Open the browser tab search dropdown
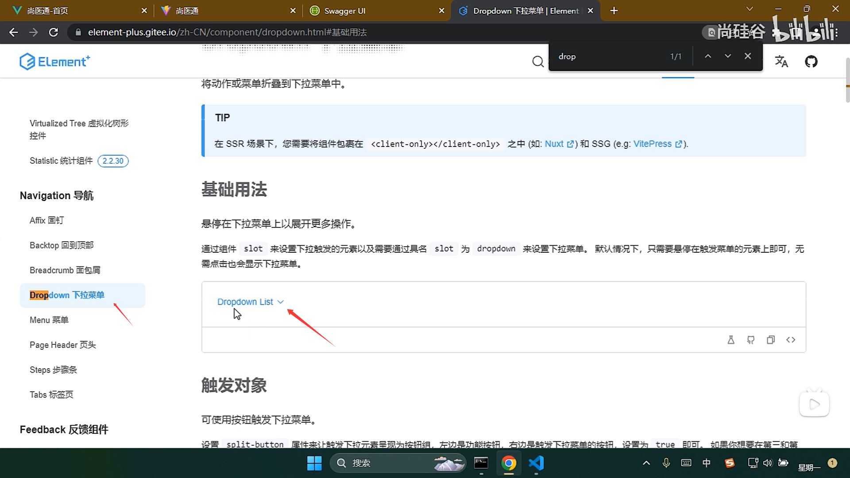 (x=750, y=9)
